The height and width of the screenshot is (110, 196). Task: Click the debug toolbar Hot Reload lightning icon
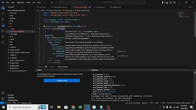[102, 2]
